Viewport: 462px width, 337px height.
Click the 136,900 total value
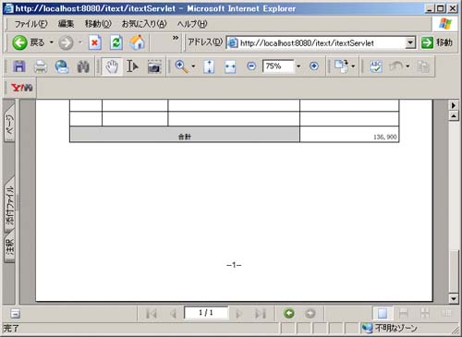(384, 137)
